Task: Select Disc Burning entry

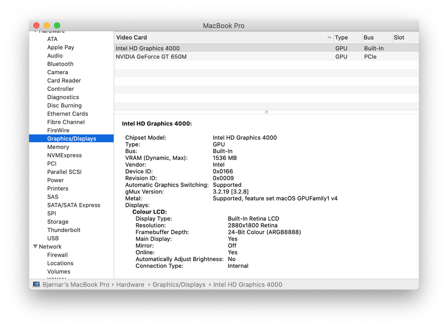Action: tap(64, 105)
